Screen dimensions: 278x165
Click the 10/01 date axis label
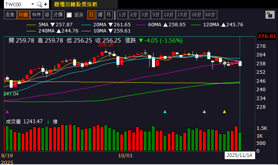pos(125,156)
